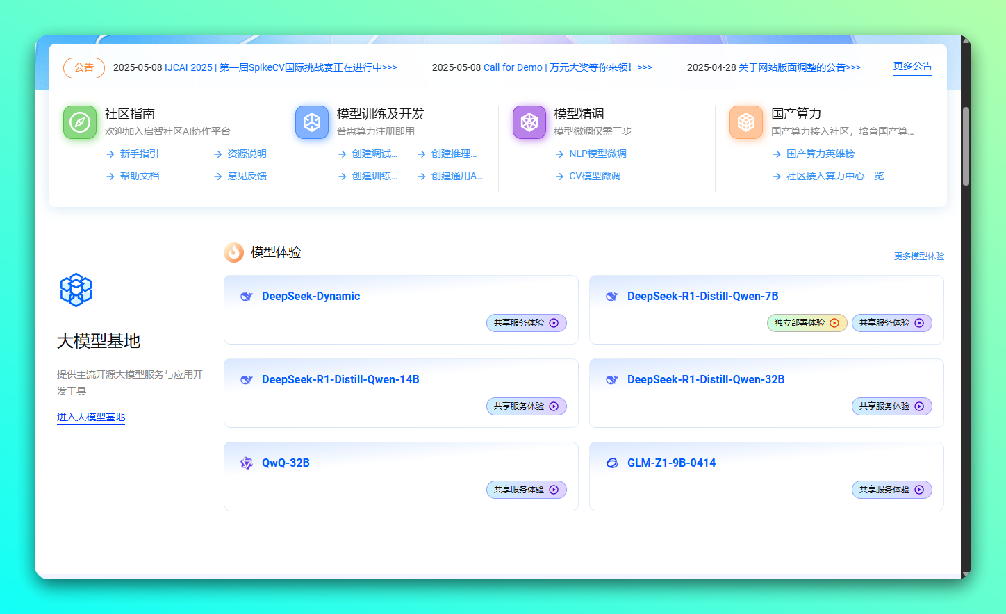1006x614 pixels.
Task: Click the arrow icon before 新手指引
Action: 110,154
